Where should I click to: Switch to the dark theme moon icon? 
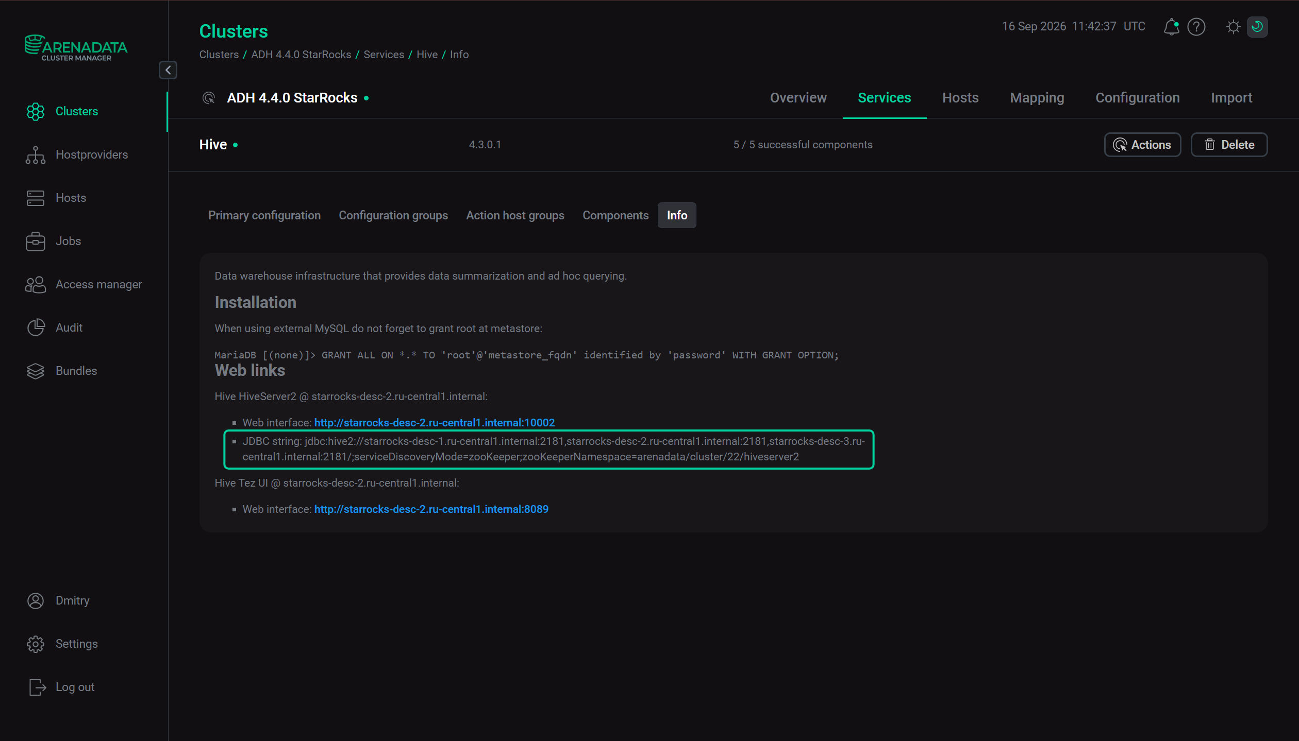pyautogui.click(x=1257, y=27)
